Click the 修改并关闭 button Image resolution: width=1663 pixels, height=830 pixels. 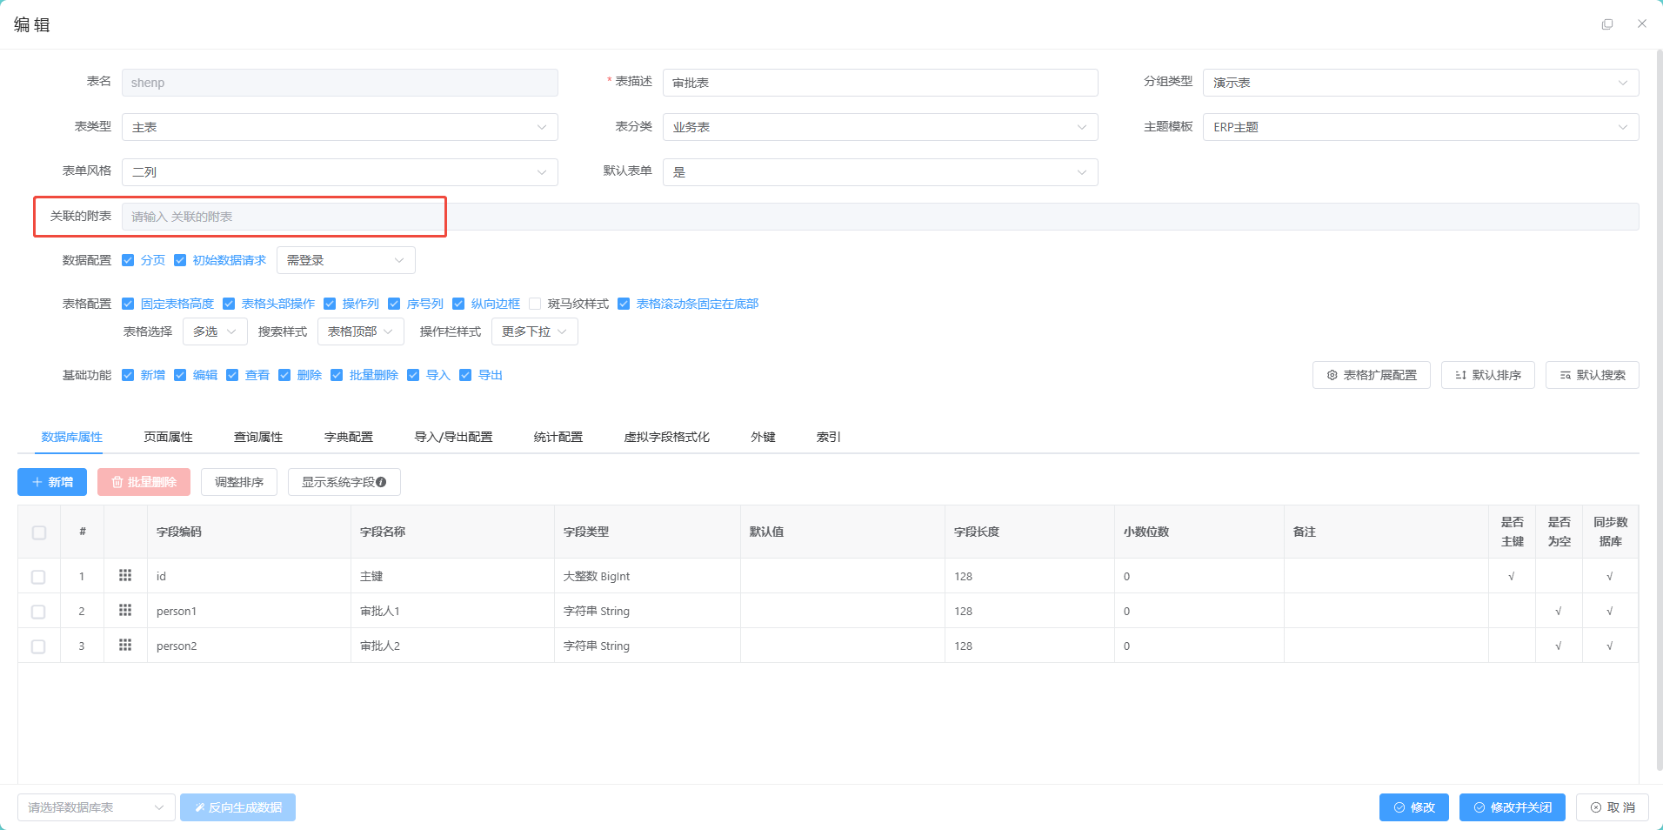[x=1512, y=807]
